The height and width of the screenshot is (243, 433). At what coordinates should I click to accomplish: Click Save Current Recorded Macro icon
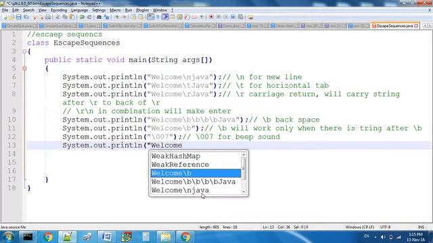tap(241, 17)
